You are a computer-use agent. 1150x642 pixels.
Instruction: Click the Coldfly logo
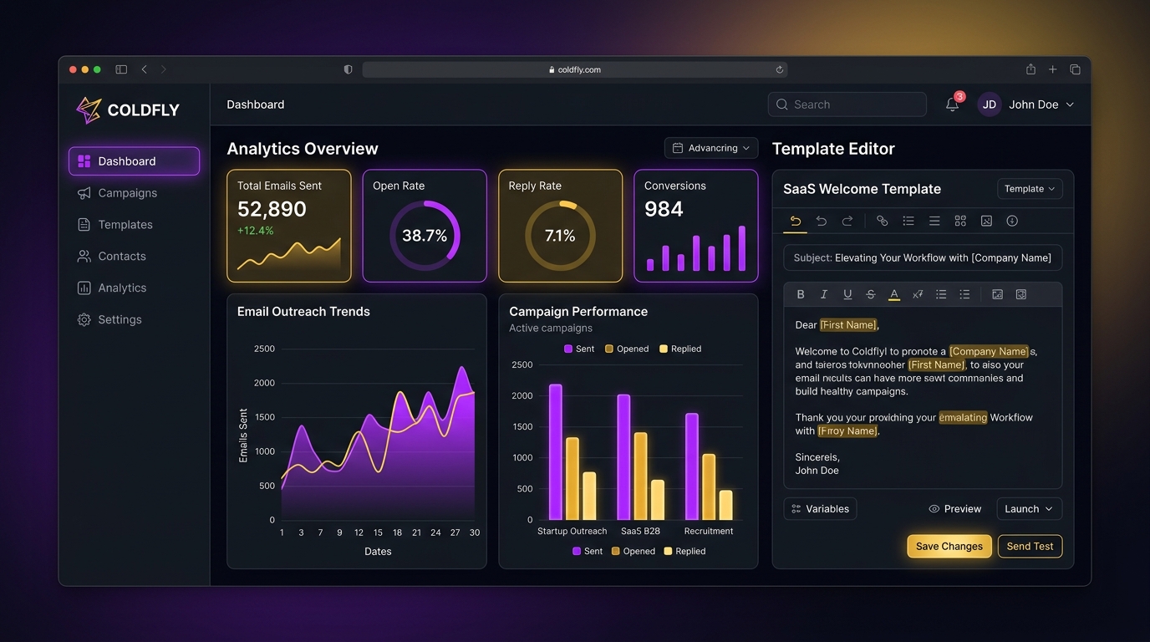click(128, 110)
